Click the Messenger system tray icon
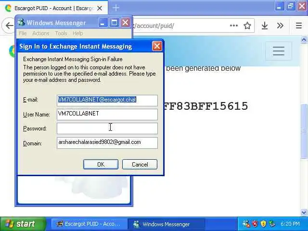Viewport: 308px width, 231px height. point(246,224)
